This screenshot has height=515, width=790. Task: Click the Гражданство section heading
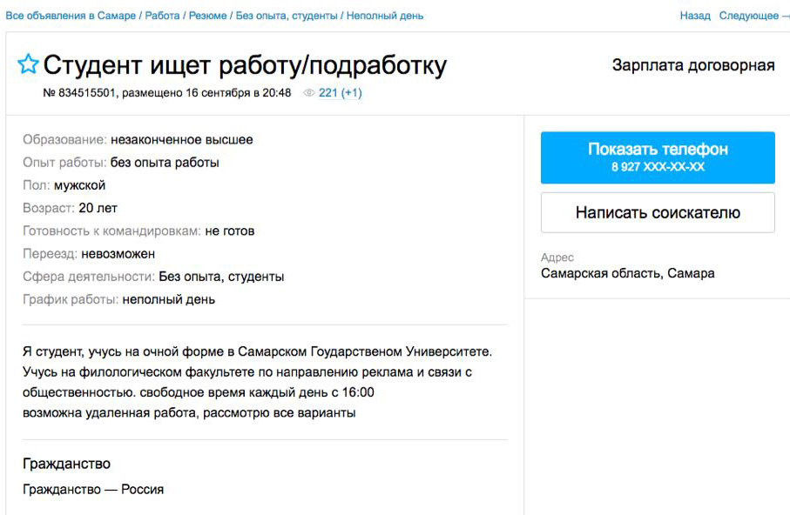(x=66, y=464)
